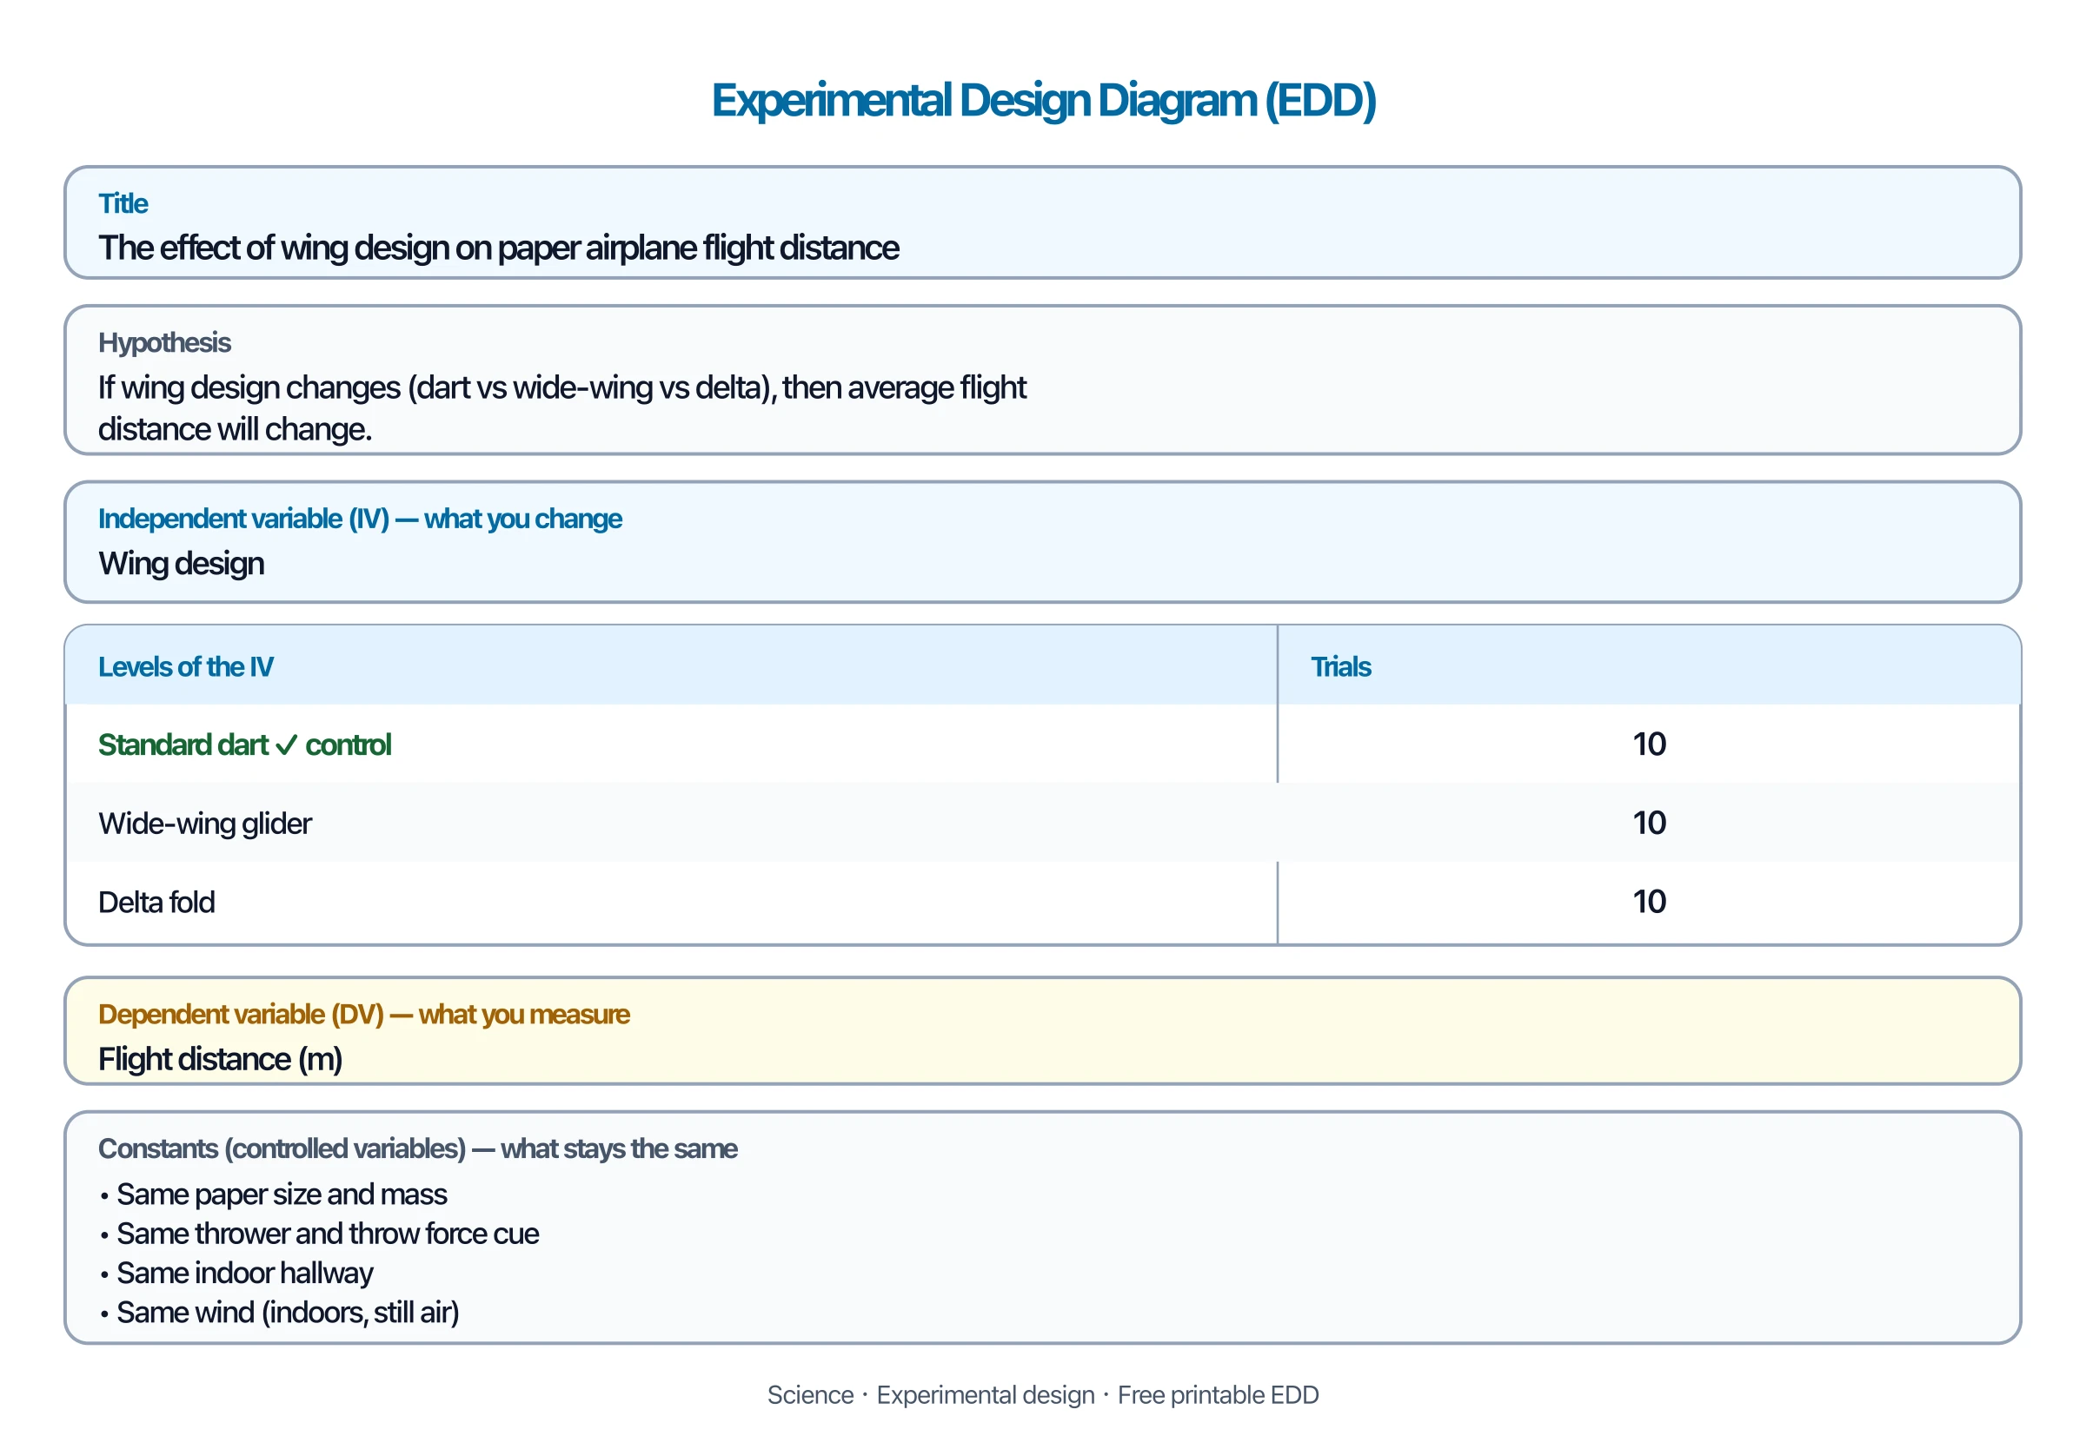
Task: Click the hypothesis sentence starting 'If wing design changes'
Action: tap(561, 408)
